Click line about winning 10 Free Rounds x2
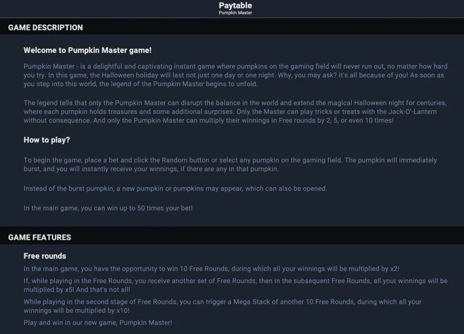Image resolution: width=464 pixels, height=334 pixels. coord(212,269)
